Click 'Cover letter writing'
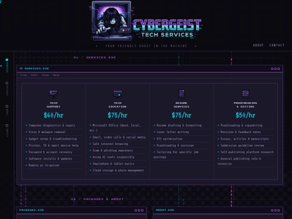Screen dimensions: 292x219 172,132
